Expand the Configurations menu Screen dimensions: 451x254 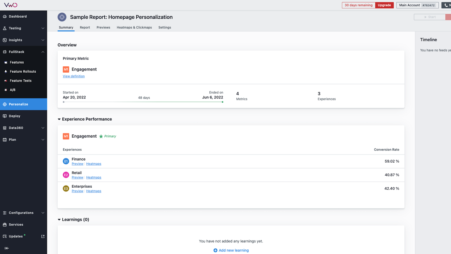[43, 213]
